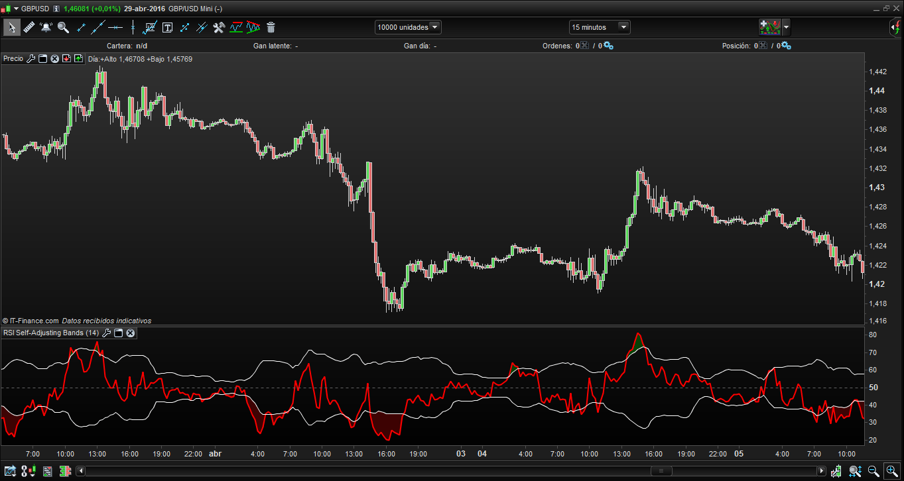Open the candlestick chart menu arrow
The height and width of the screenshot is (481, 904).
click(x=17, y=9)
